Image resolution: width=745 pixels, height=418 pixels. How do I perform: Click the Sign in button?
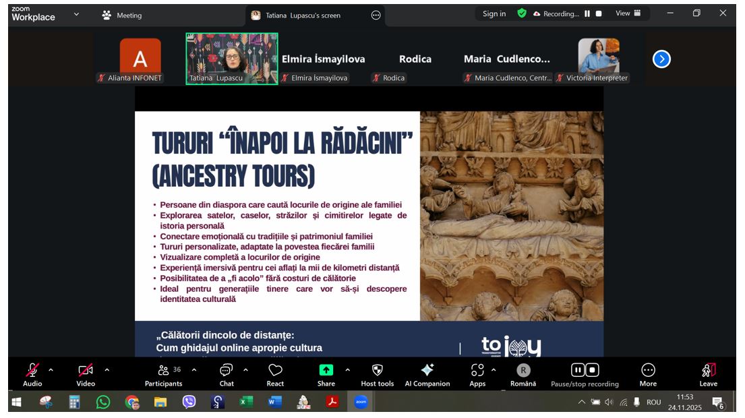(493, 13)
